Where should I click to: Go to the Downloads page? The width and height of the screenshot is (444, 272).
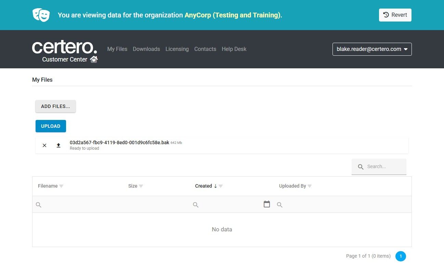[x=146, y=49]
